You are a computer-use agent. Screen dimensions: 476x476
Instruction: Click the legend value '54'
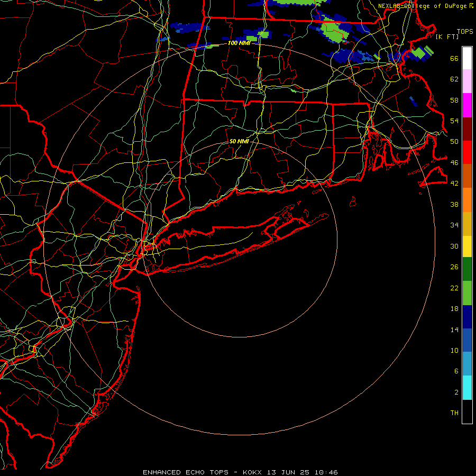click(454, 121)
